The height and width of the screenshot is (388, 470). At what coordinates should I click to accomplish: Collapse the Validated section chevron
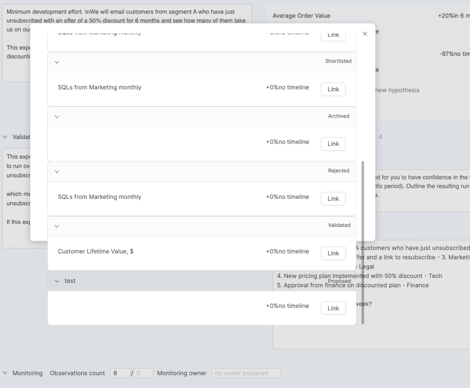coord(57,226)
